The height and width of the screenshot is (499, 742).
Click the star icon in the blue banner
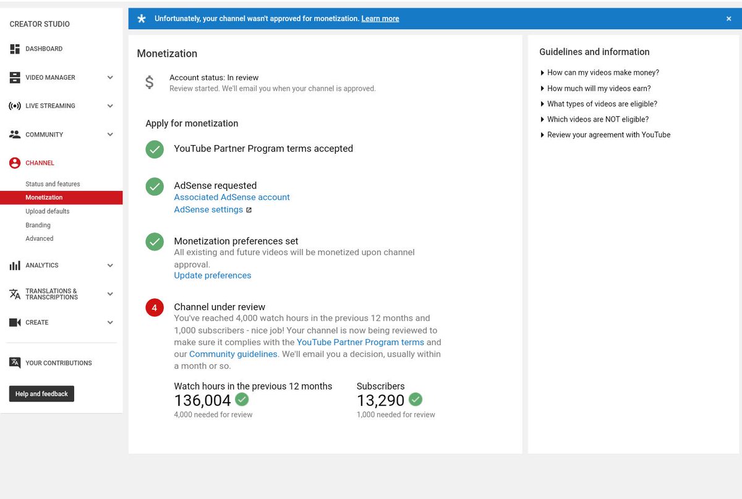click(142, 19)
